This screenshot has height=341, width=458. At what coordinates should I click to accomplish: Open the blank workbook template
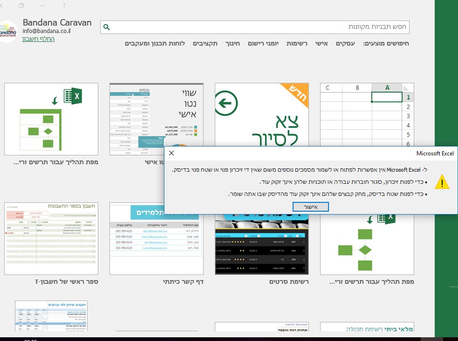367,114
